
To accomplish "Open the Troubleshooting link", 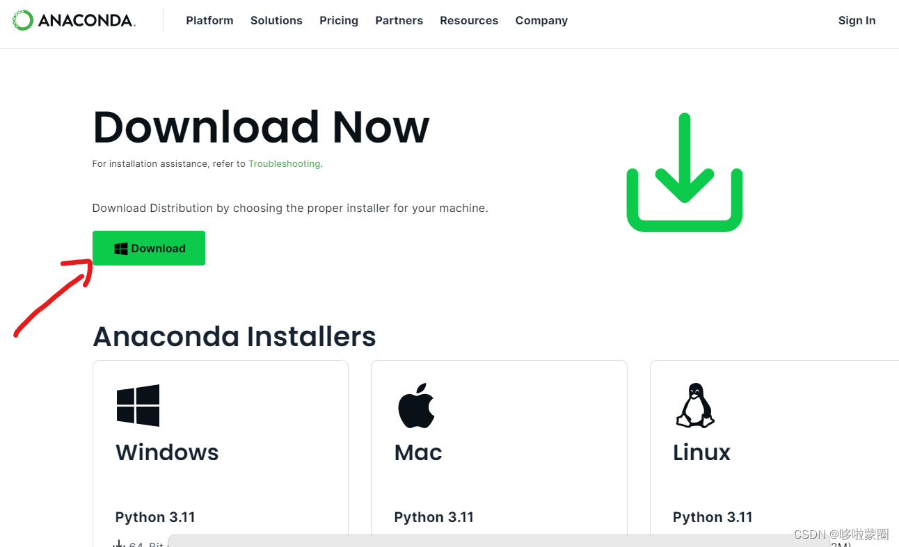I will click(285, 163).
